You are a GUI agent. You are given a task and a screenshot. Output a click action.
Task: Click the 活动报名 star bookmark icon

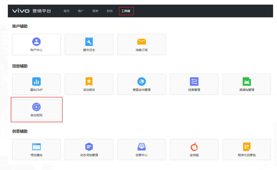pos(89,81)
